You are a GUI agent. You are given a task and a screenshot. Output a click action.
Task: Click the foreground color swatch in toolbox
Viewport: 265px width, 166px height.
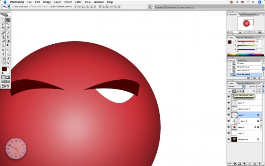(x=4, y=69)
